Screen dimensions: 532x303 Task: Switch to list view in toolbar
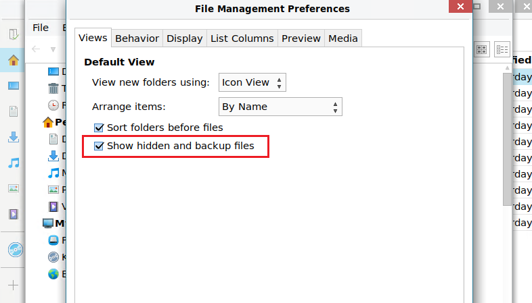[502, 49]
